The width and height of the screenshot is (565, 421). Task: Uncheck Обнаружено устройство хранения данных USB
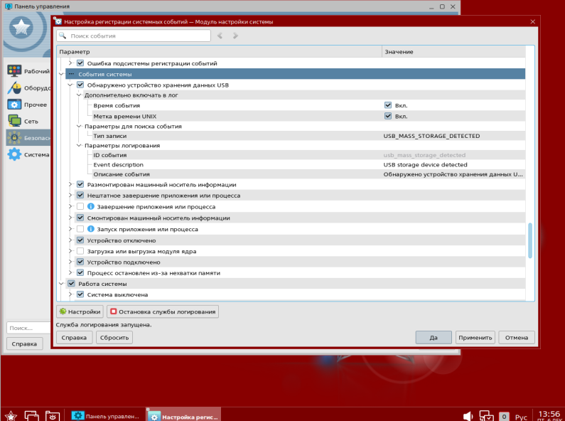(80, 85)
